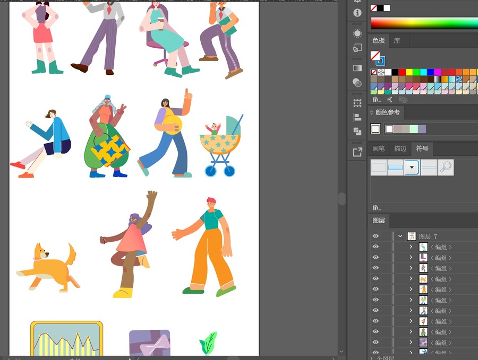Open Swatch Libraries menu in 色板 panel
478x360 pixels.
pyautogui.click(x=377, y=100)
